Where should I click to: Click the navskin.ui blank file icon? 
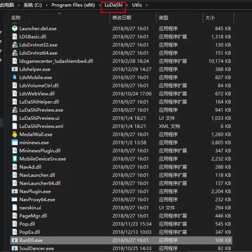tap(15, 207)
